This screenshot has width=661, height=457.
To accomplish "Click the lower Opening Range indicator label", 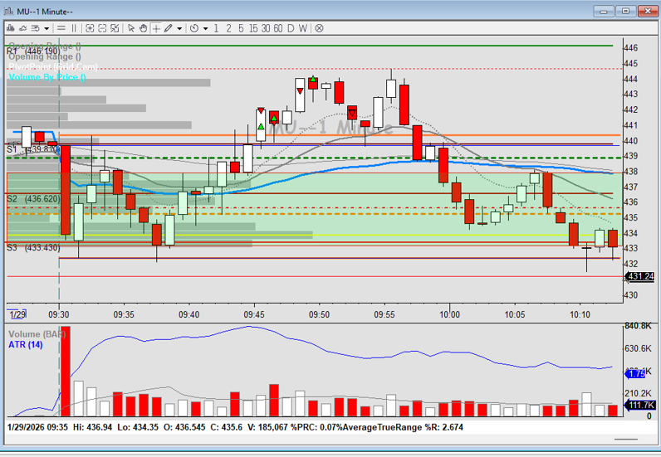I will tap(45, 56).
